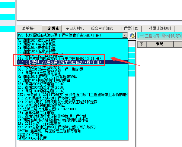Select B: 湖南2014装饰消耗量
182x147 pixels.
click(72, 44)
